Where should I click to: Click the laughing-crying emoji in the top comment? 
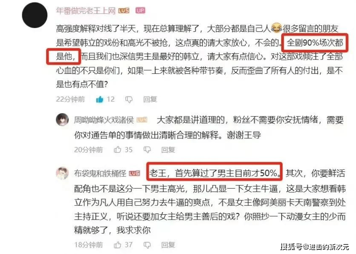[x=276, y=28]
